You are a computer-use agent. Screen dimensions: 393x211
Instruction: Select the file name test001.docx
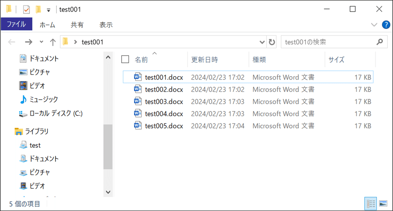[164, 77]
